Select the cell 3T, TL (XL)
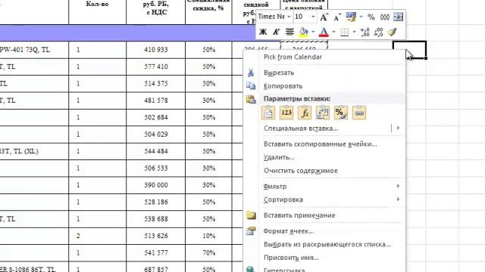 point(34,151)
